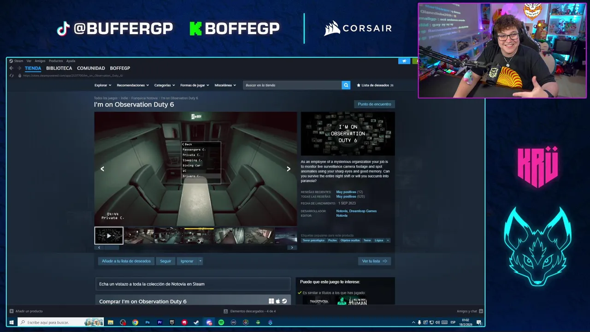Click Añadir a tu lista de deseados
Viewport: 590px width, 332px height.
tap(126, 261)
